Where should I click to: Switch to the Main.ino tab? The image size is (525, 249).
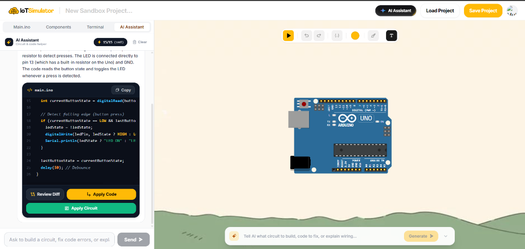[x=22, y=27]
